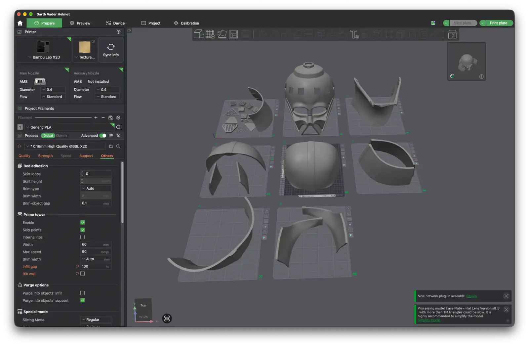Image resolution: width=529 pixels, height=346 pixels.
Task: Uncheck the Skip points checkbox
Action: point(83,230)
